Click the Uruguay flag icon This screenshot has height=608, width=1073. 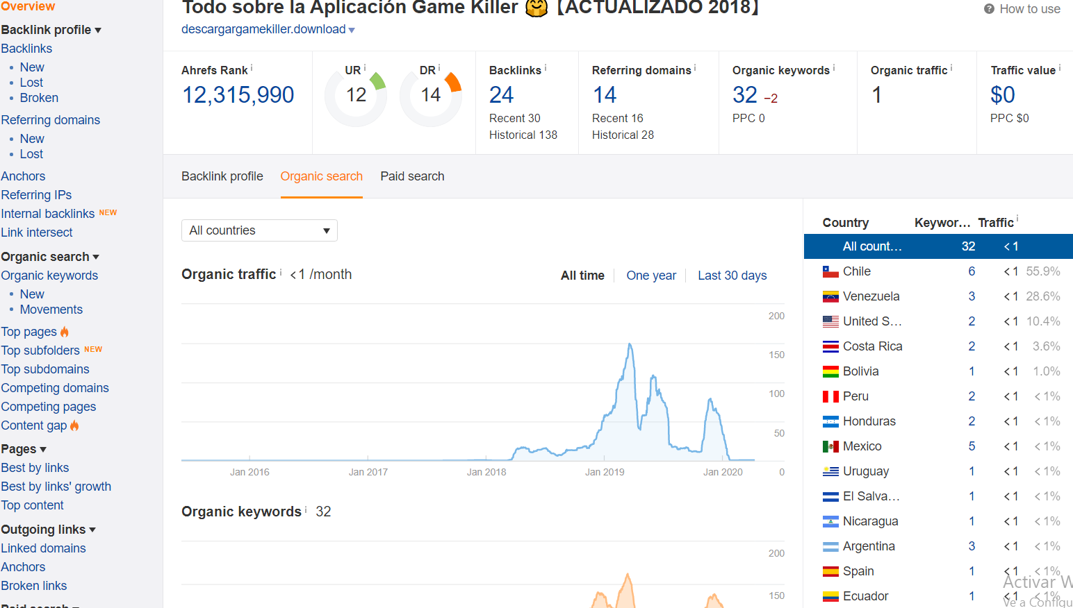point(830,471)
